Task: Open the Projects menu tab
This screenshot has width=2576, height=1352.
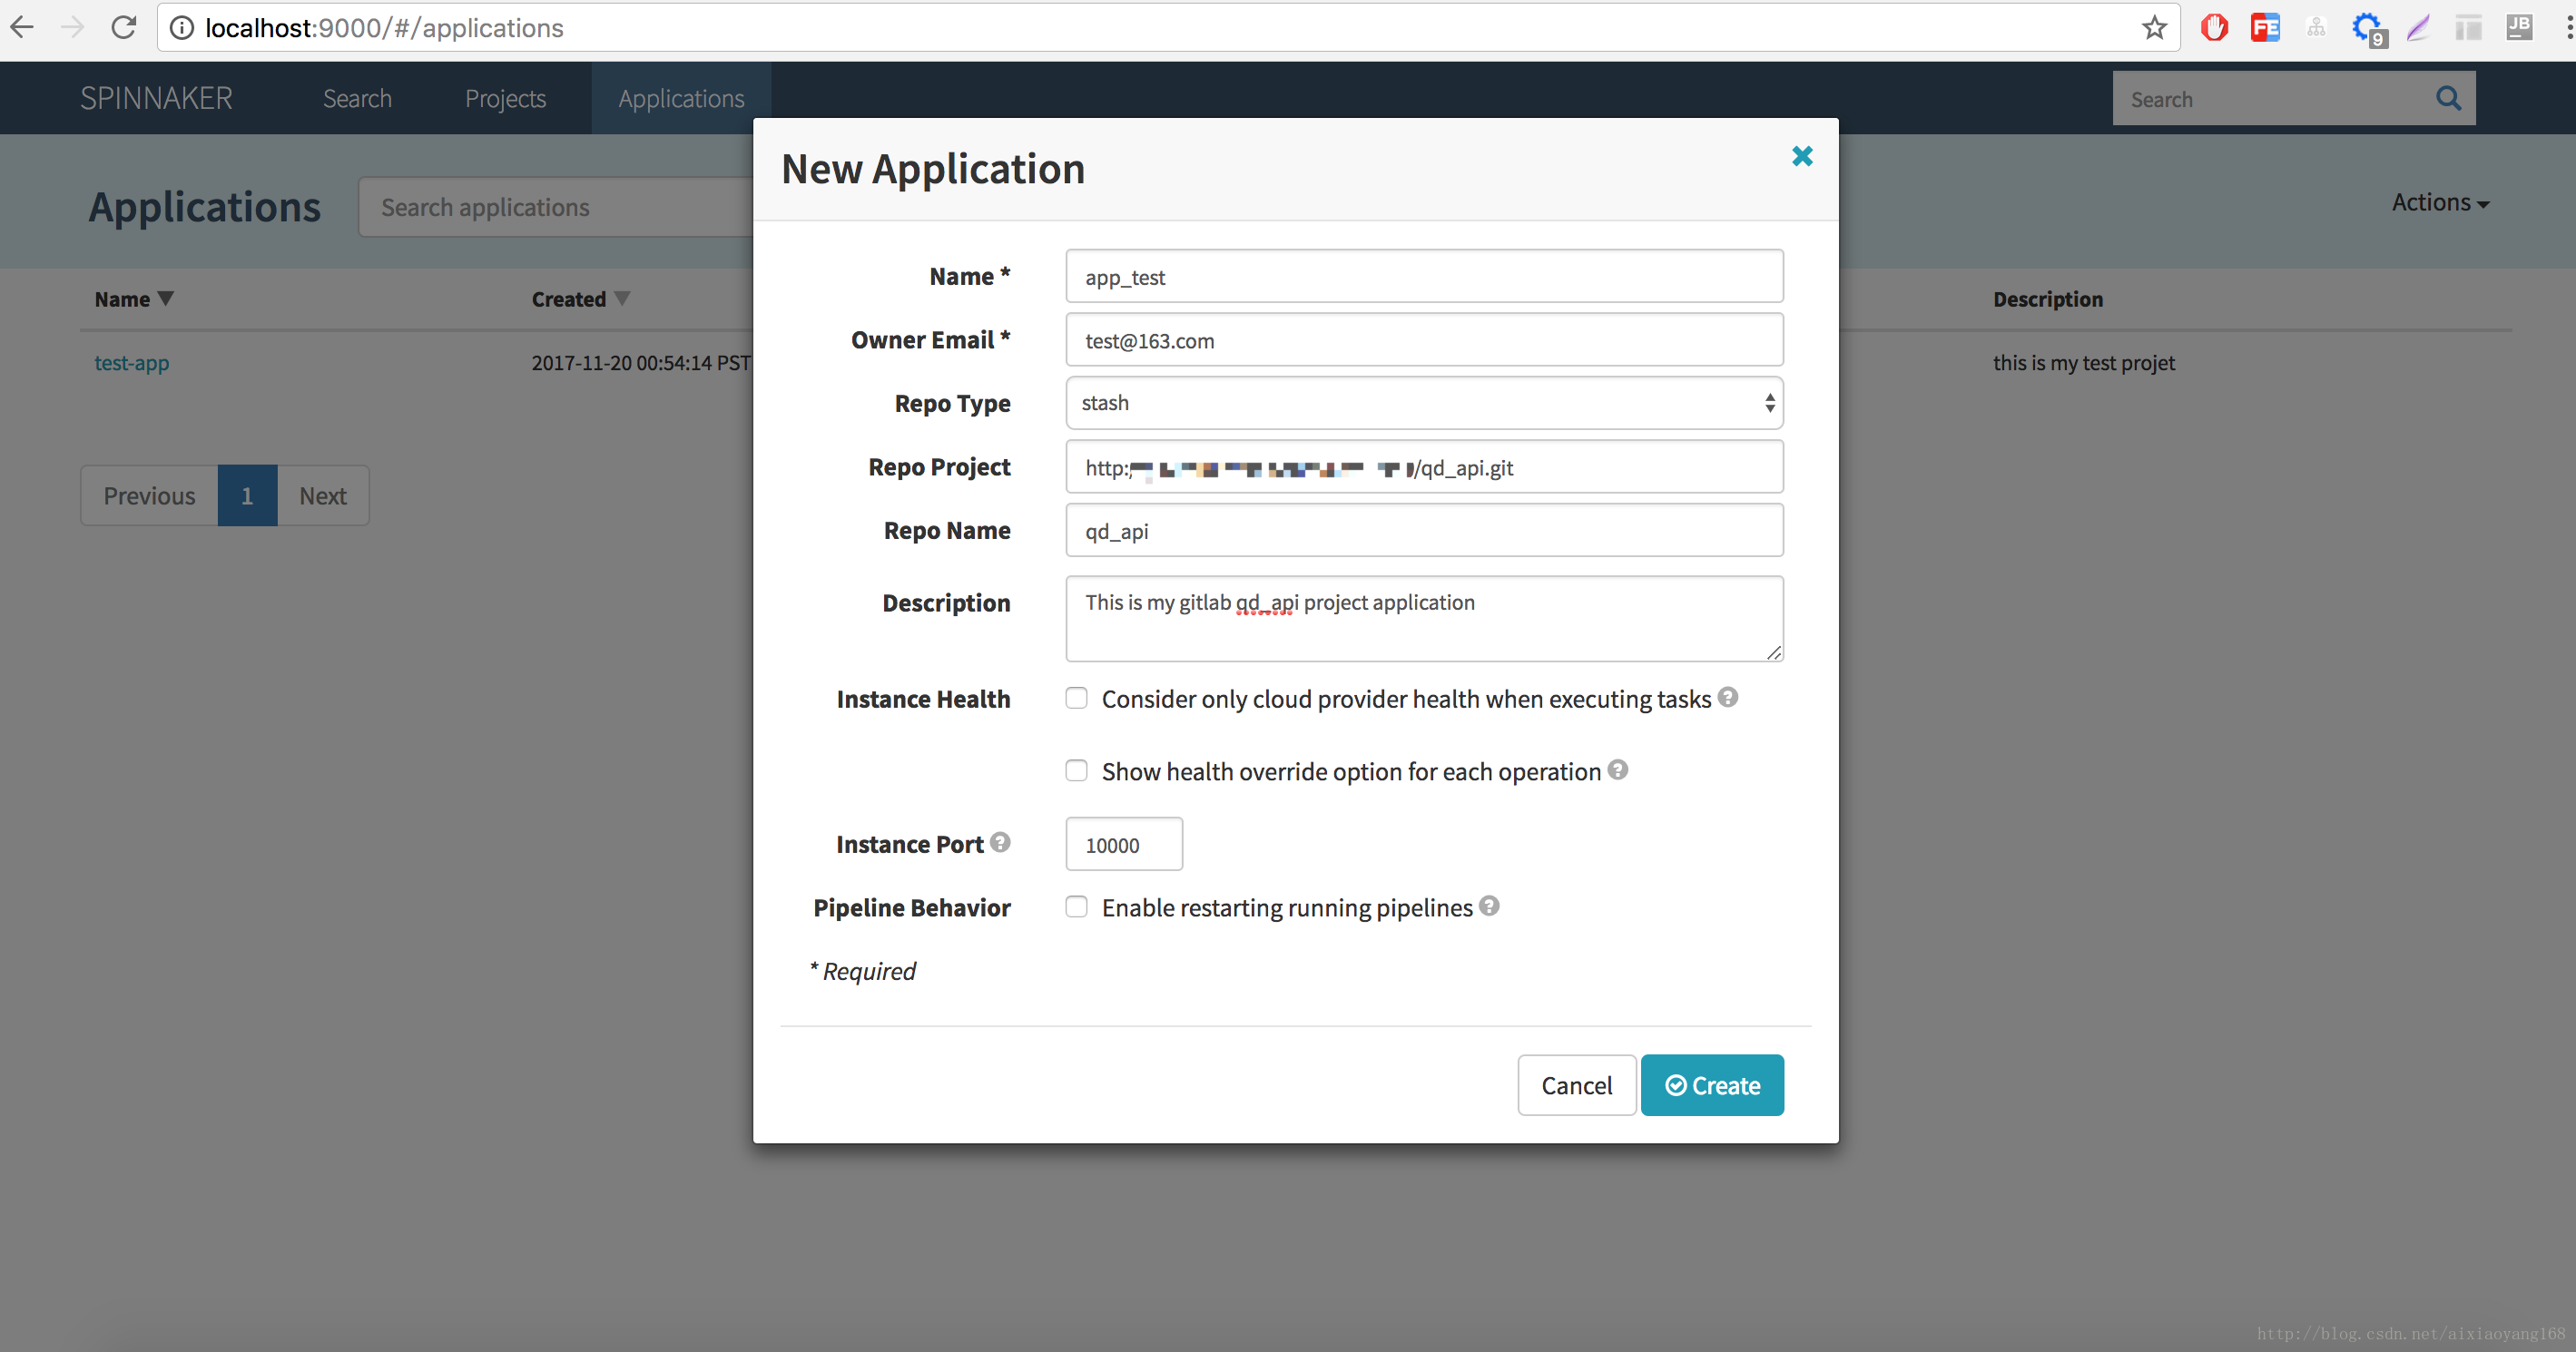Action: 506,97
